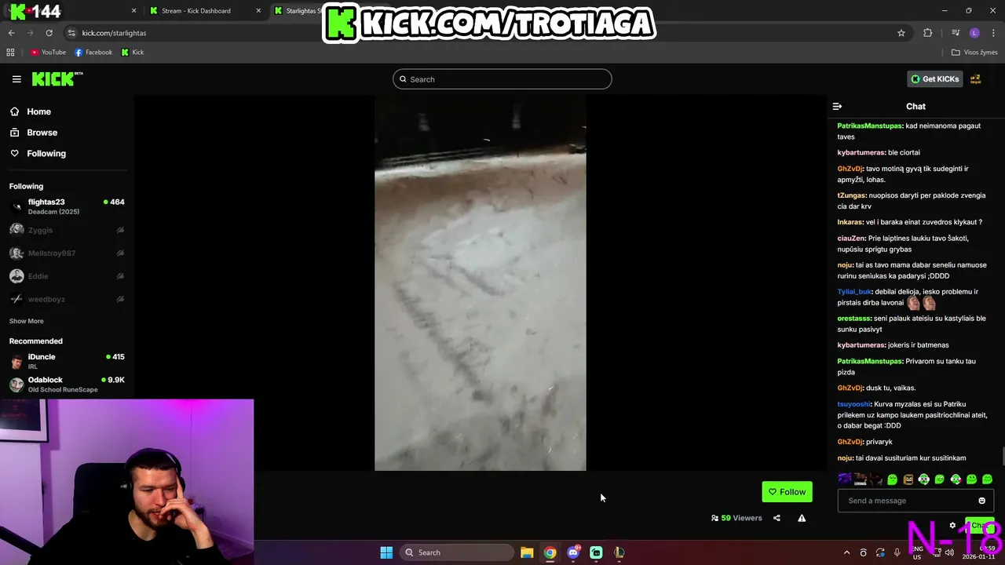The image size is (1005, 565).
Task: Pick the angry orange face emote
Action: (908, 479)
